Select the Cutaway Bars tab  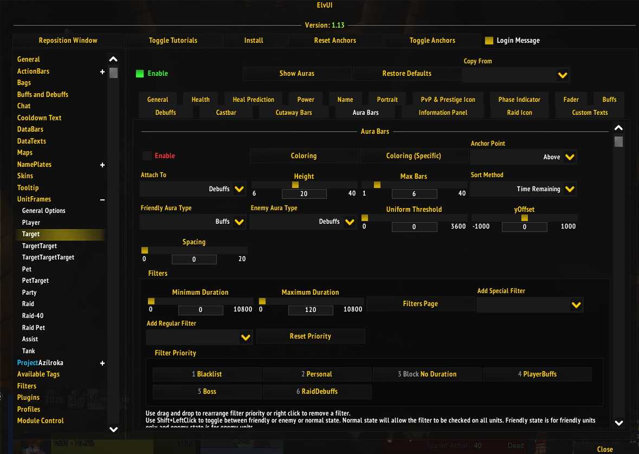[x=294, y=113]
